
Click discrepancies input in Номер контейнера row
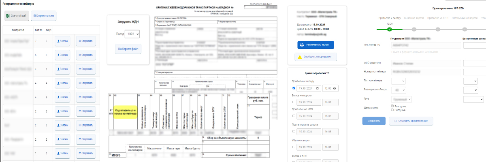pos(474,72)
